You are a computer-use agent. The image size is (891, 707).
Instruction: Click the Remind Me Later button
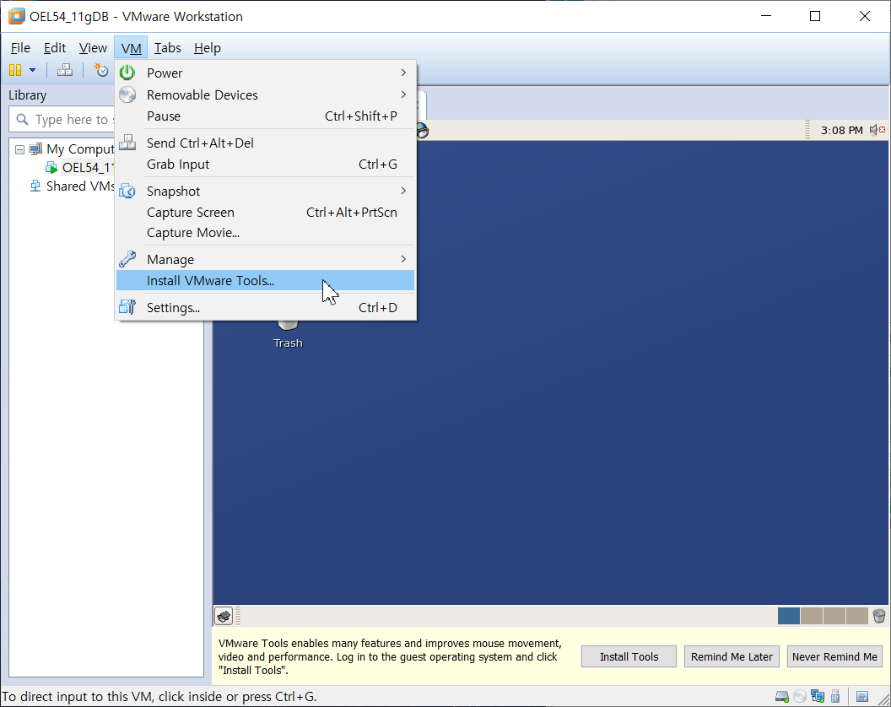(732, 656)
